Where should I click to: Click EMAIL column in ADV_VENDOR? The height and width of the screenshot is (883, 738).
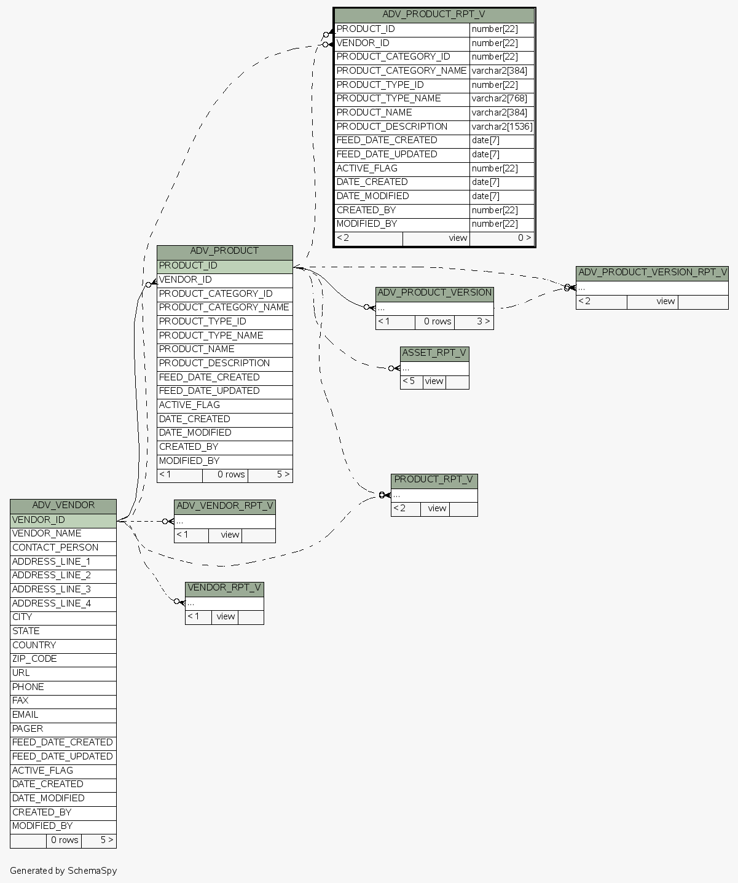(x=63, y=715)
